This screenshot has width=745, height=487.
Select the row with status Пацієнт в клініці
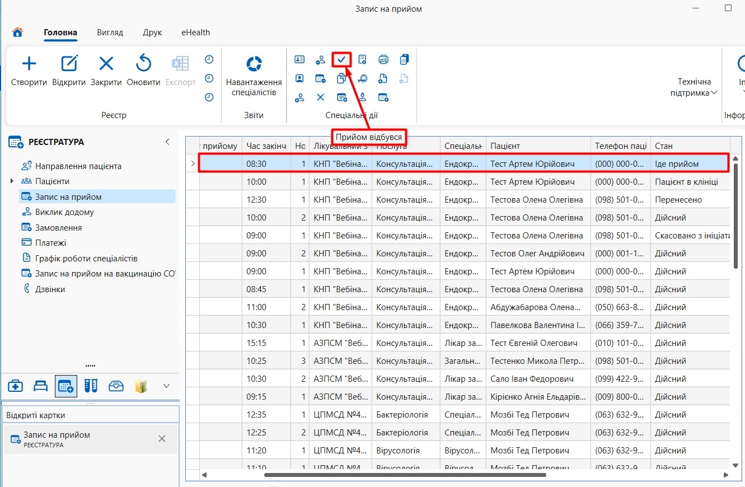(459, 182)
